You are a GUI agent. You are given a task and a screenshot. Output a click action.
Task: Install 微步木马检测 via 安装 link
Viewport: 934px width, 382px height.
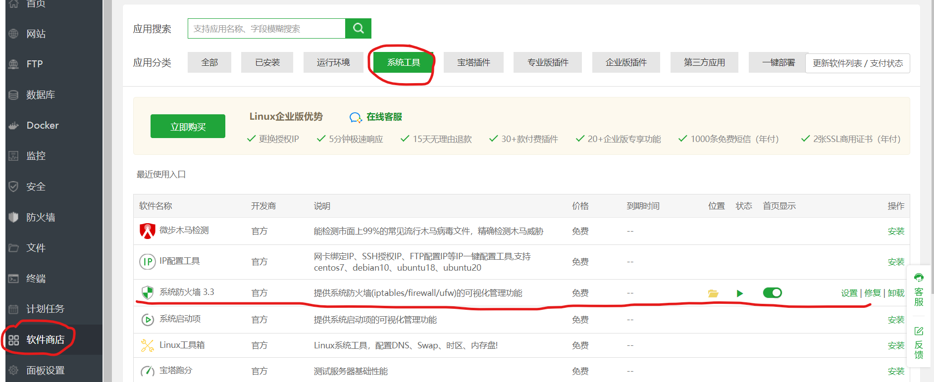point(896,231)
